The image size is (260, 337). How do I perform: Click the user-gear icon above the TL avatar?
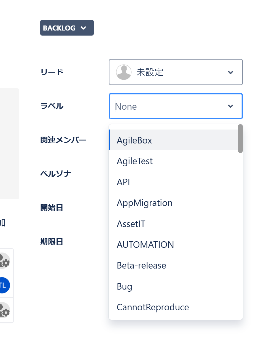(x=4, y=261)
